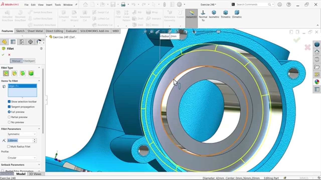Open the Symmetric fillet method dropdown

click(x=22, y=134)
